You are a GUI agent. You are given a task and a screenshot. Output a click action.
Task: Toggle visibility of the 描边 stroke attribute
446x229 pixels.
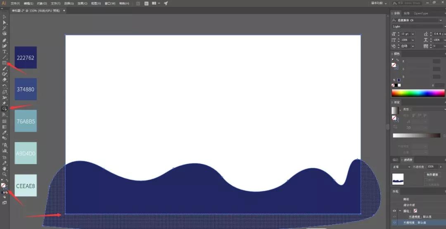point(394,210)
